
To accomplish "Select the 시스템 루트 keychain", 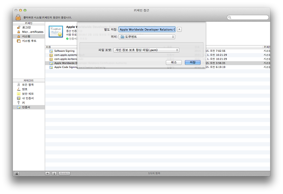I will [29, 41].
